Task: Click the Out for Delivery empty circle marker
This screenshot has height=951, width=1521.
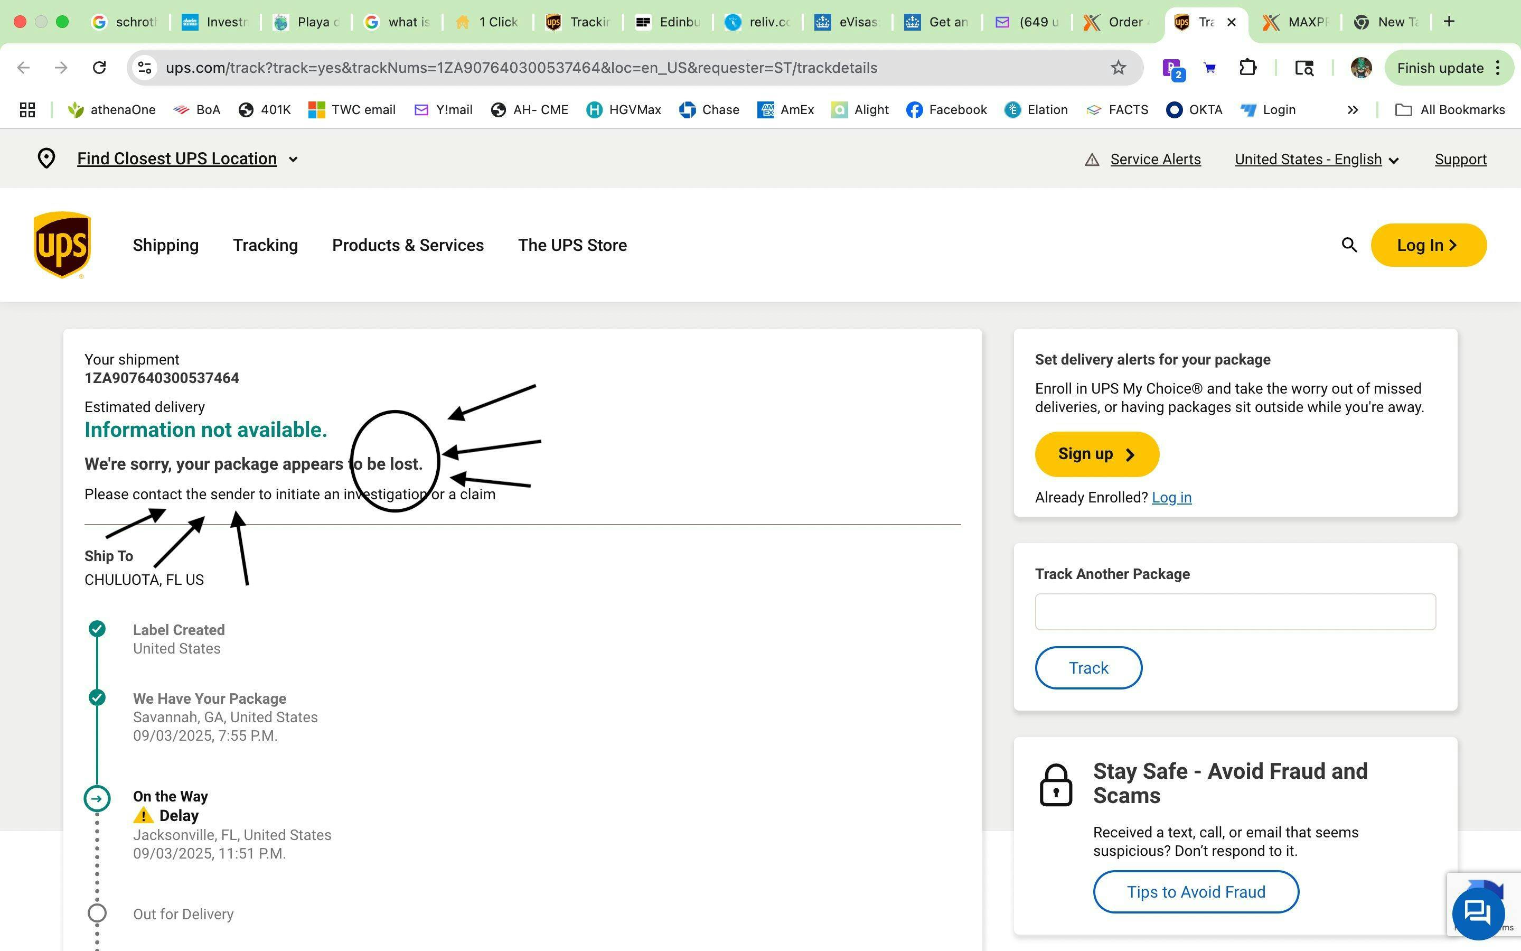Action: [97, 913]
